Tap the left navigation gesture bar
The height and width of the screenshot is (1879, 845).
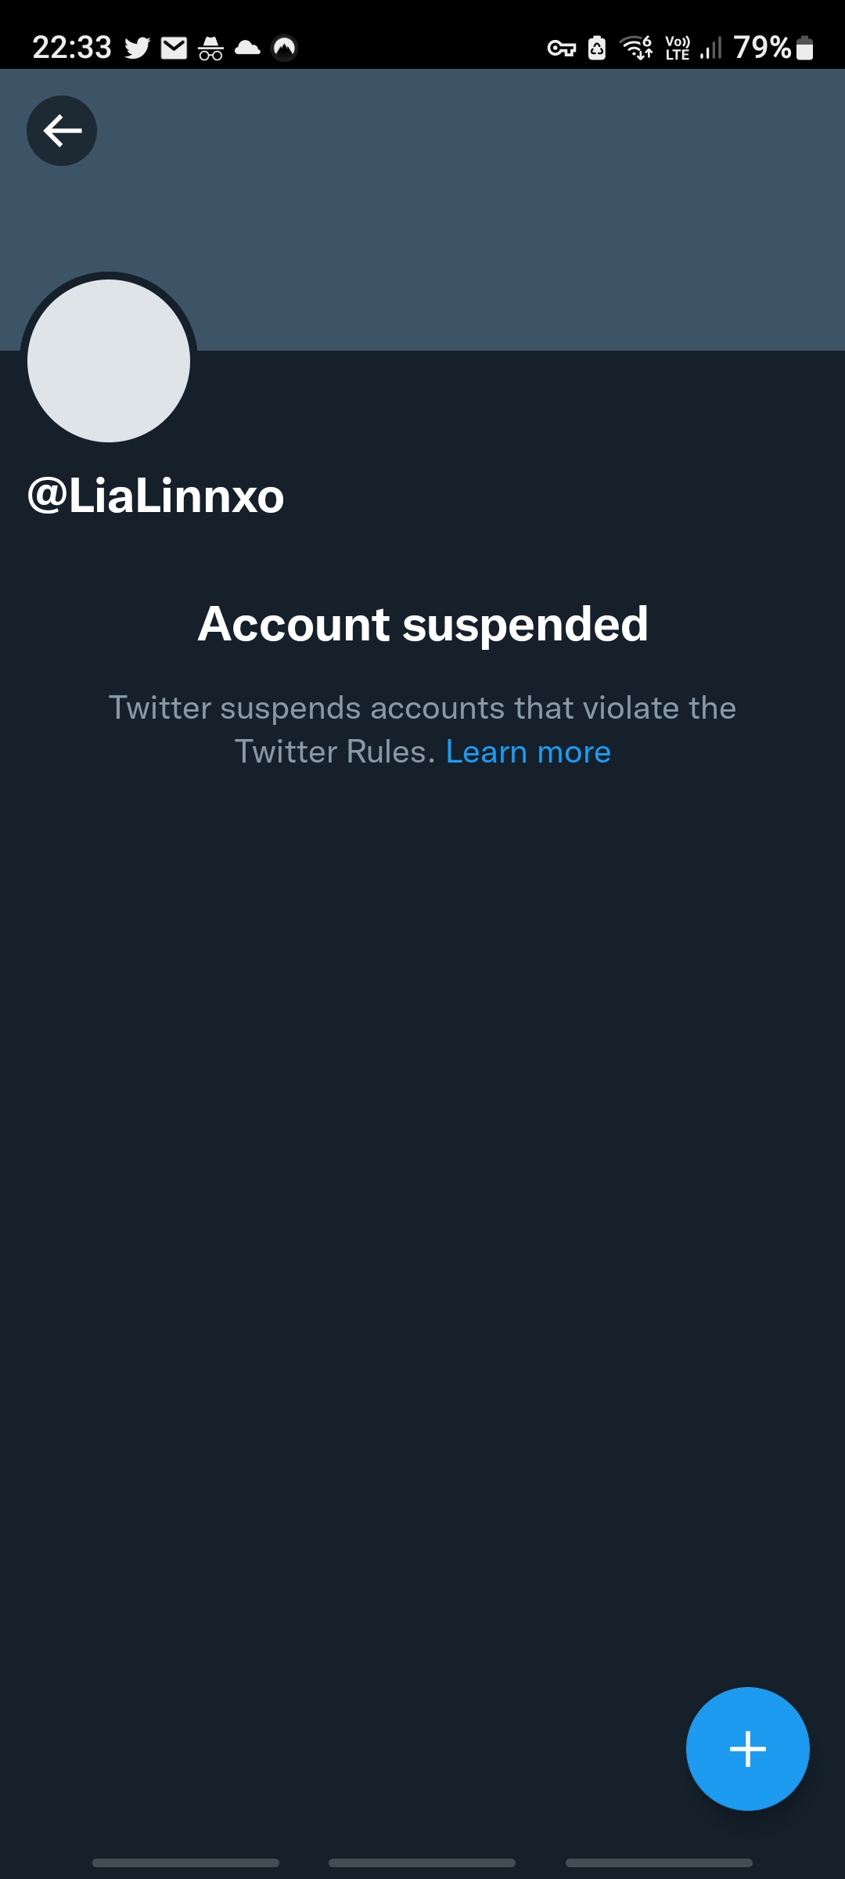pyautogui.click(x=185, y=1863)
